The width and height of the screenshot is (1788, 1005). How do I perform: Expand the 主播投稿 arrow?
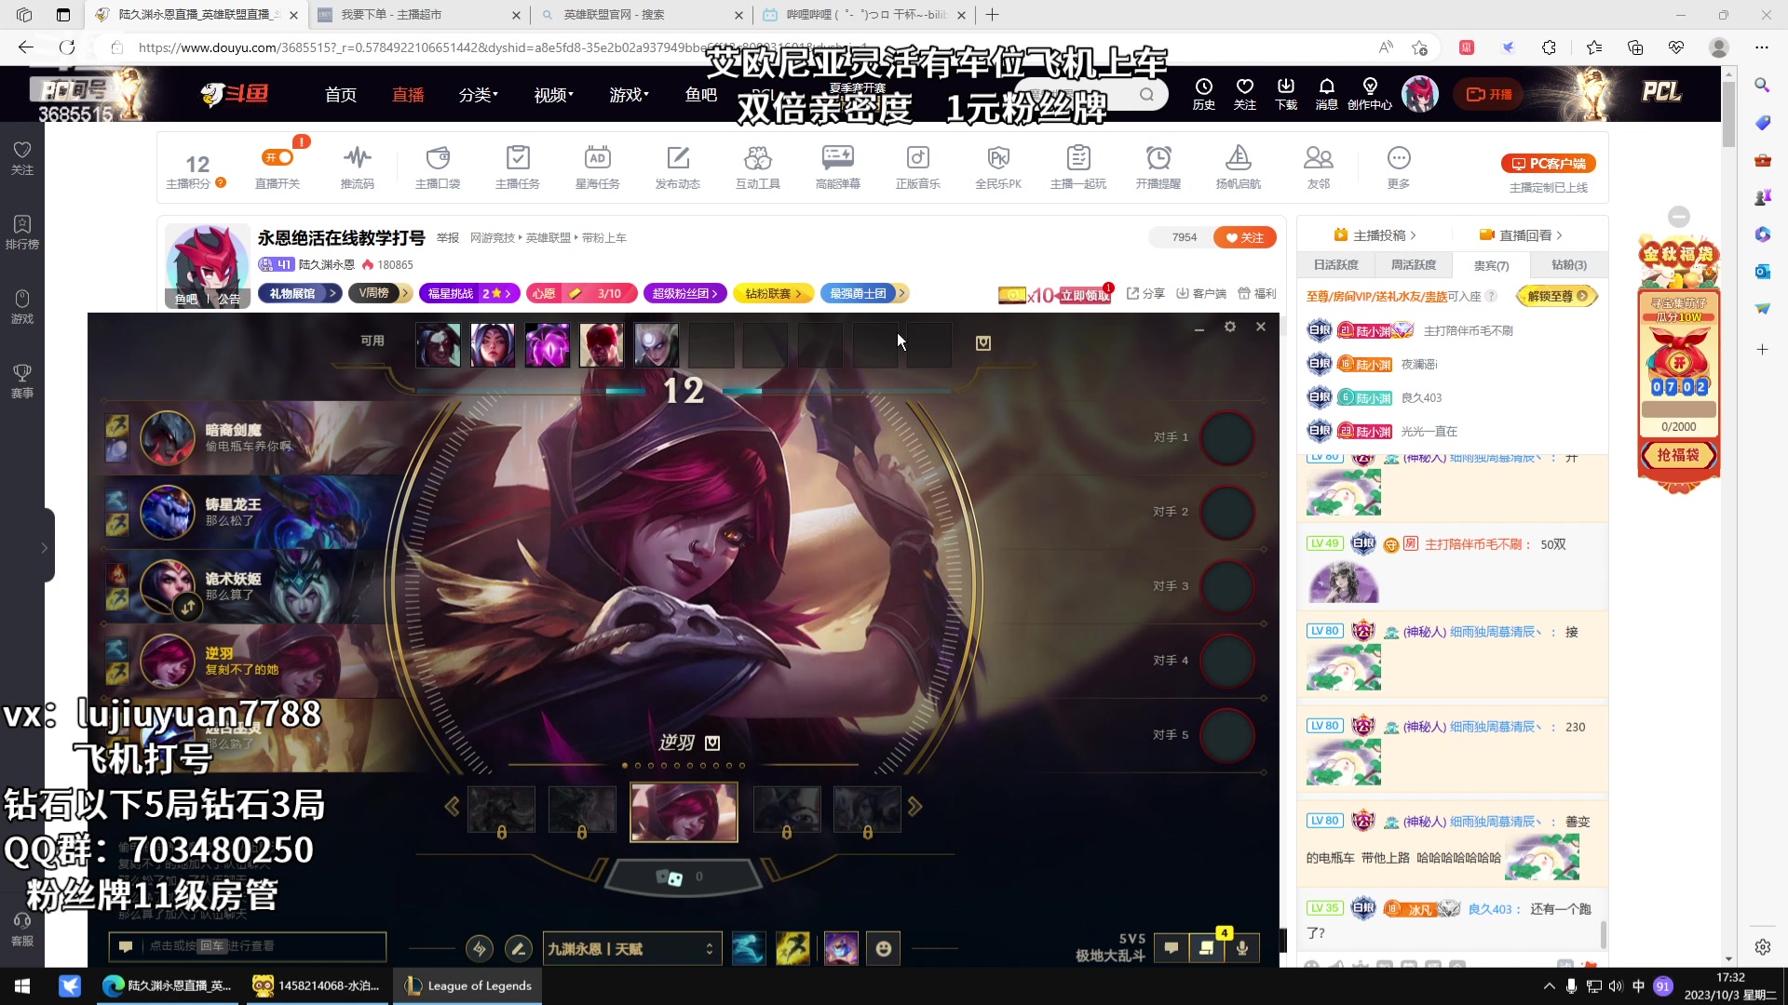[1413, 235]
